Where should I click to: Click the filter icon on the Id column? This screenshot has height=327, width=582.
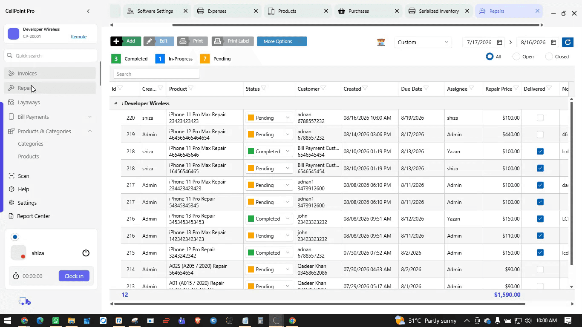(x=120, y=89)
